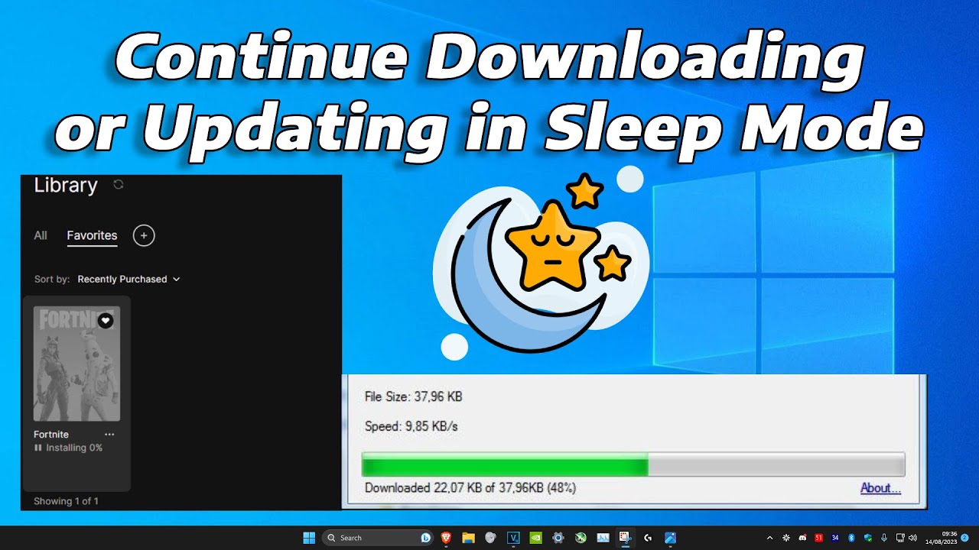Open the Settings gear on taskbar
The width and height of the screenshot is (979, 550).
558,538
